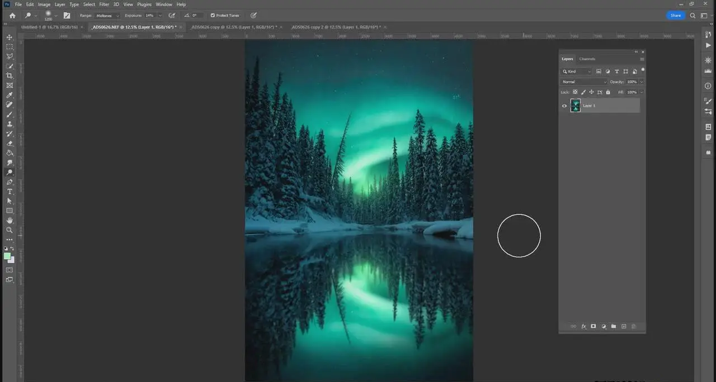Select the Clone Stamp tool
Screen dimensions: 716x382
pyautogui.click(x=10, y=124)
